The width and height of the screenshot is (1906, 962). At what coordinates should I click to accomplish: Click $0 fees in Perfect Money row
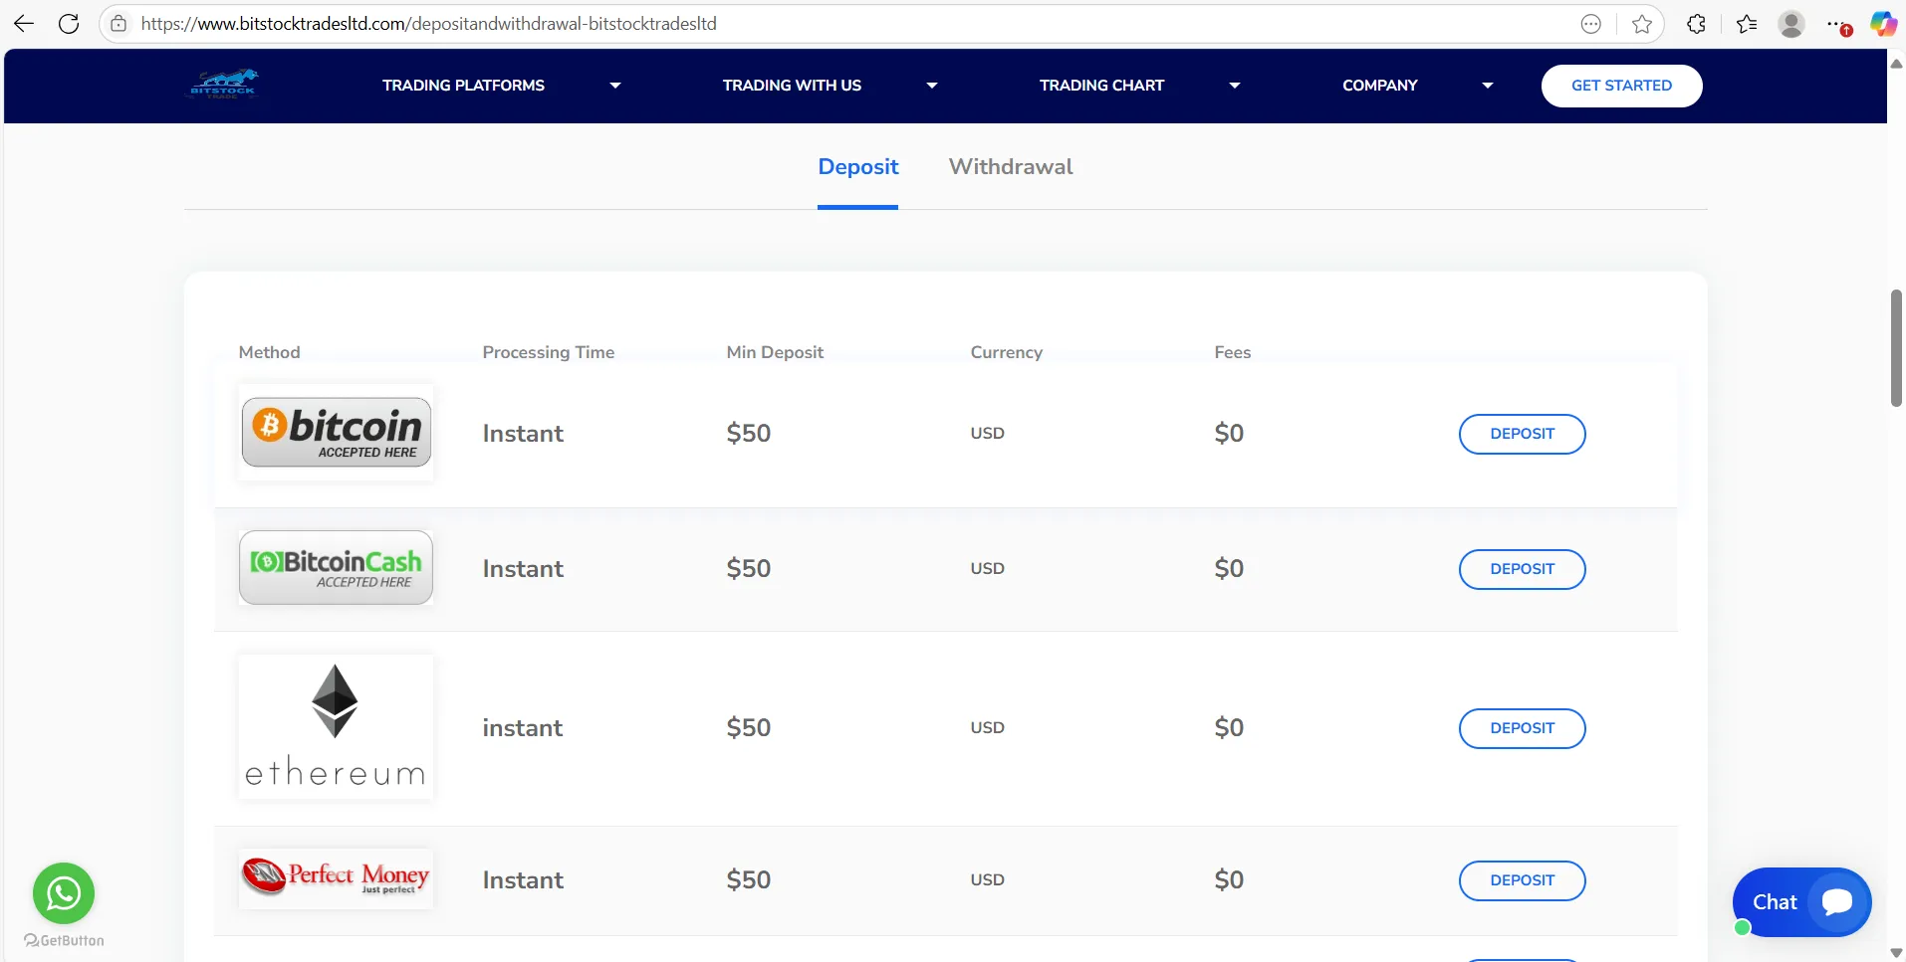1229,879
